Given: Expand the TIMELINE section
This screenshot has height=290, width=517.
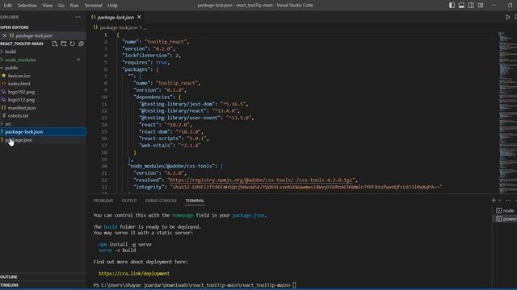Looking at the screenshot, I should pyautogui.click(x=9, y=285).
